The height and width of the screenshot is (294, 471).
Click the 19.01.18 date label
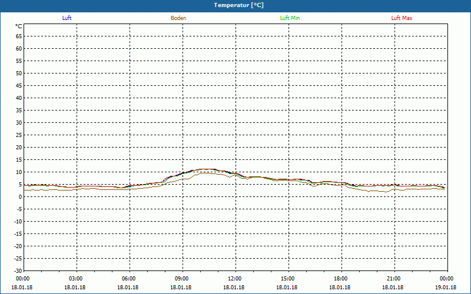coord(446,288)
